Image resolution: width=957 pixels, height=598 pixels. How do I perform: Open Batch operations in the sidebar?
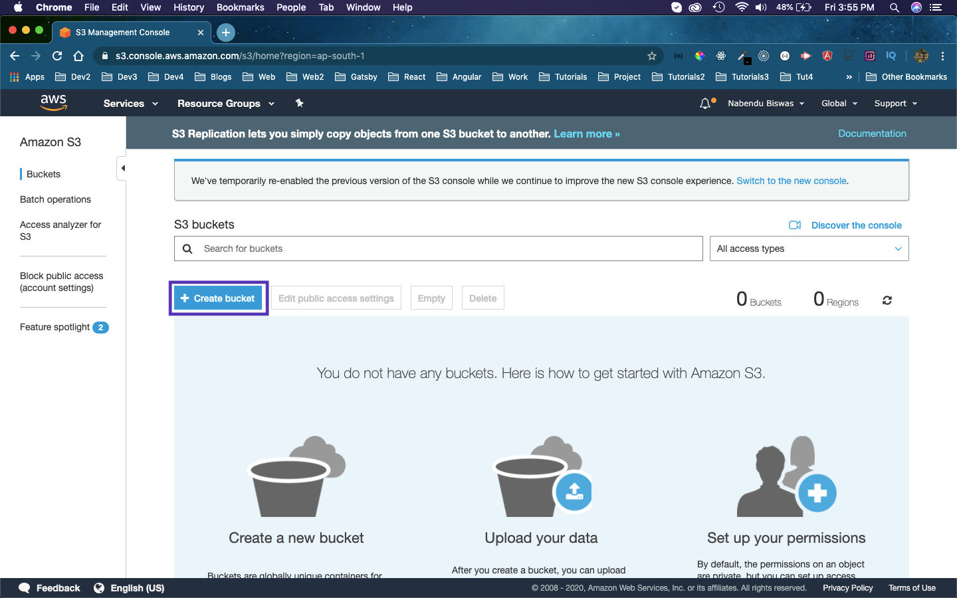point(55,199)
